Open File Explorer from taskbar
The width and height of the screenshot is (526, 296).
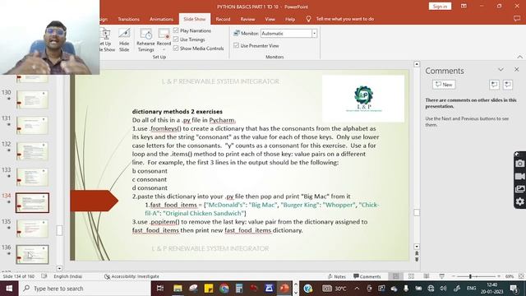tap(178, 289)
